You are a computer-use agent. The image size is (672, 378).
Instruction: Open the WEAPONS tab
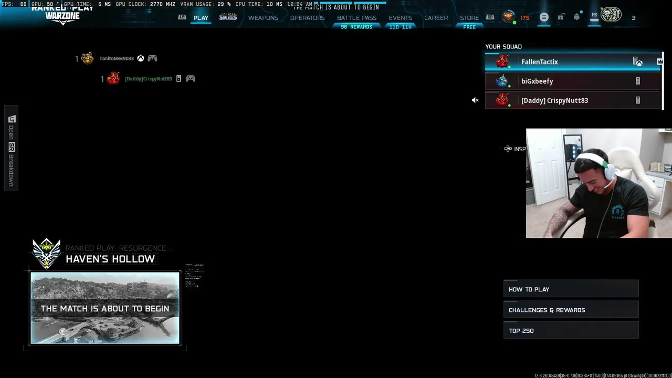coord(263,18)
